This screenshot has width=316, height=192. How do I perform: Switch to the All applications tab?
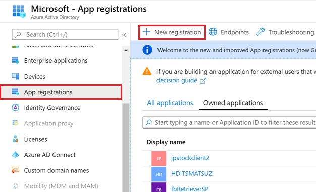click(170, 103)
